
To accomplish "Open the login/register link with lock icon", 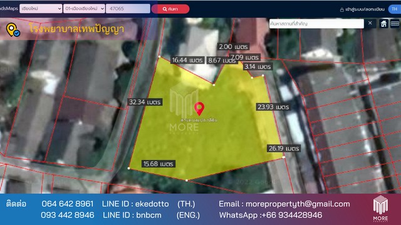I will click(x=362, y=9).
